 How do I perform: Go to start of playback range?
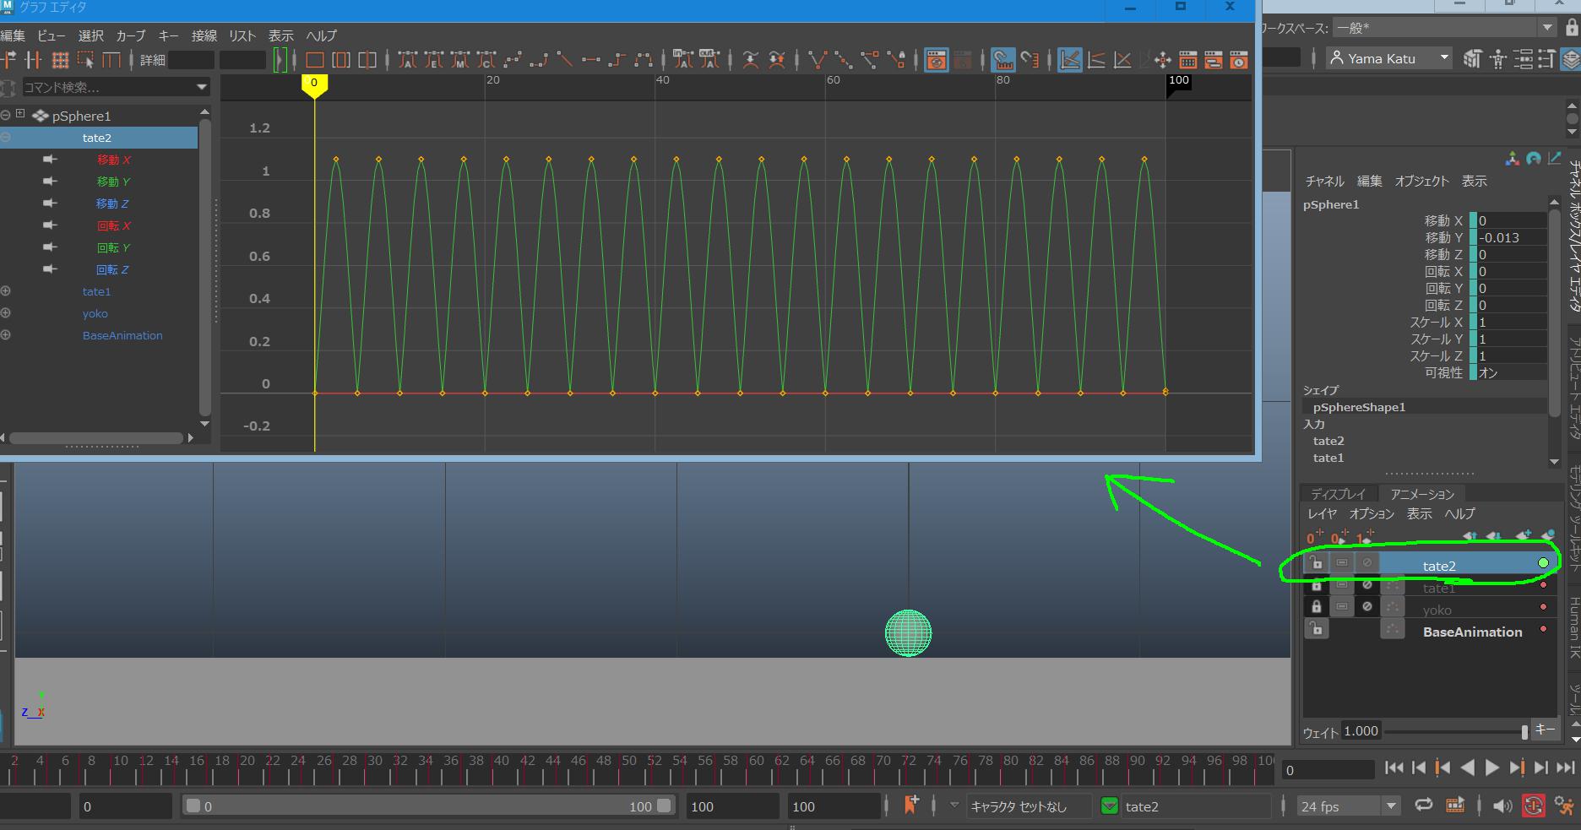coord(1394,768)
